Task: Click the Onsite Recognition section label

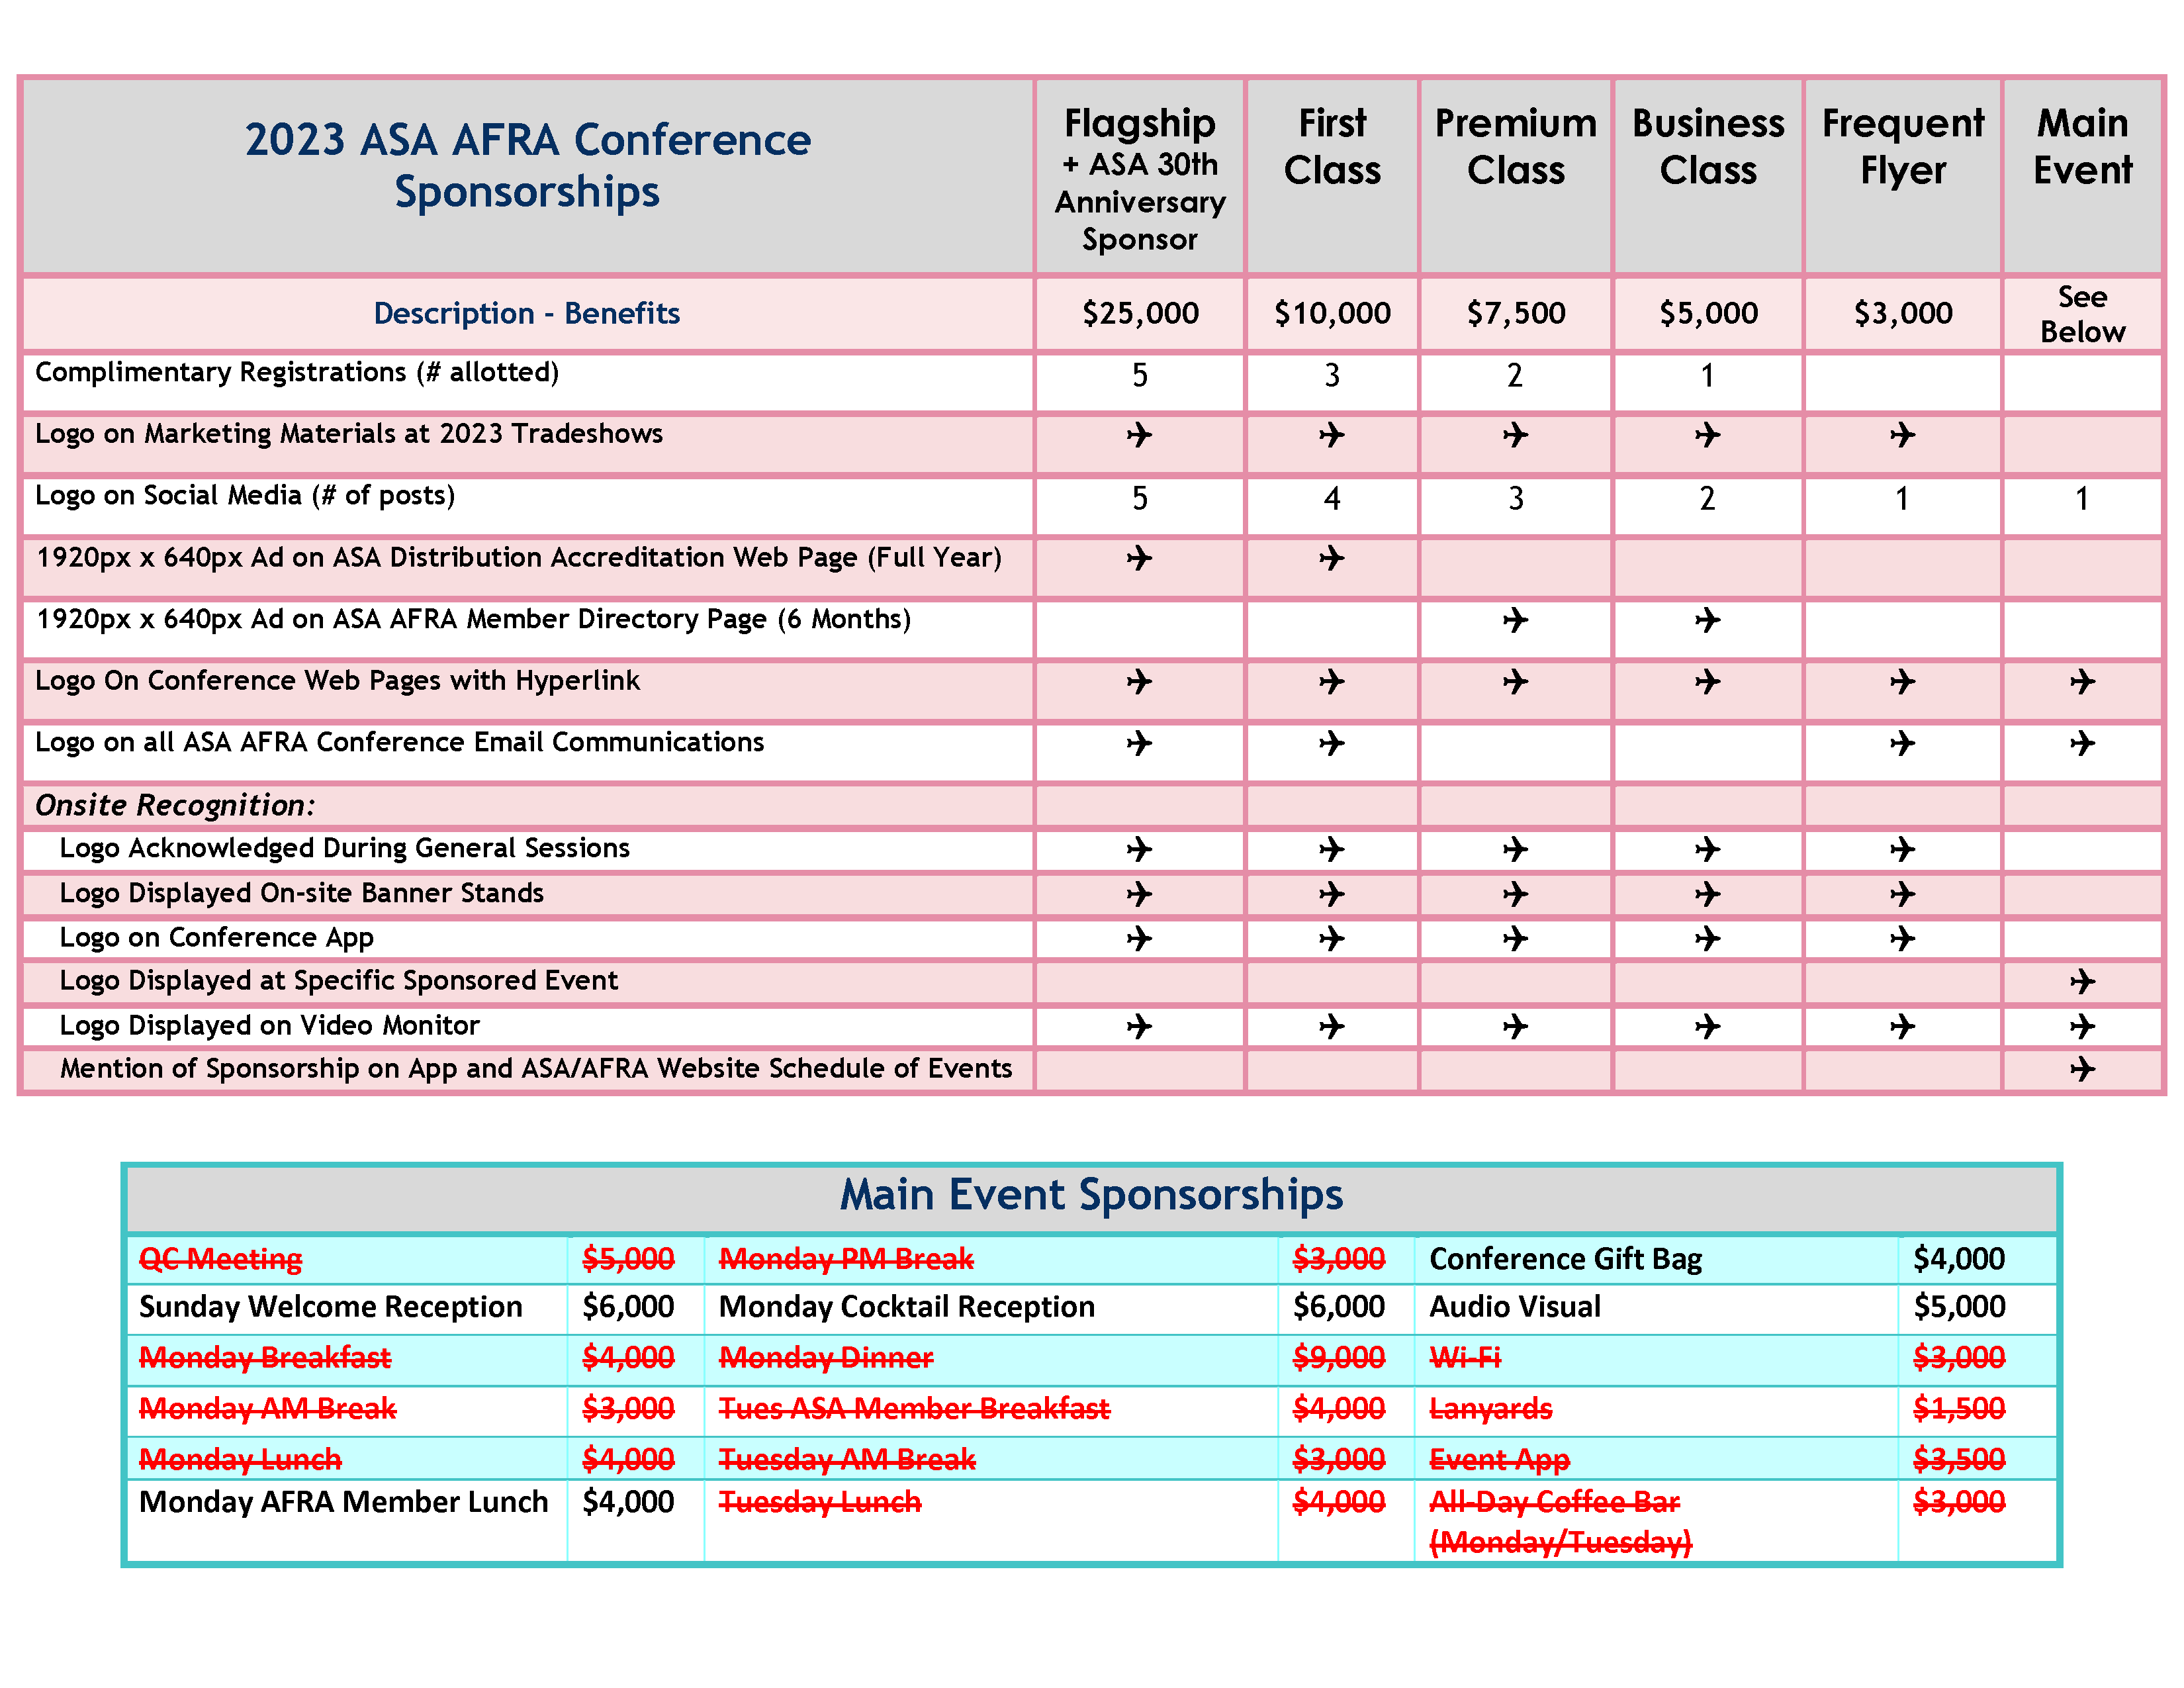Action: pos(175,805)
